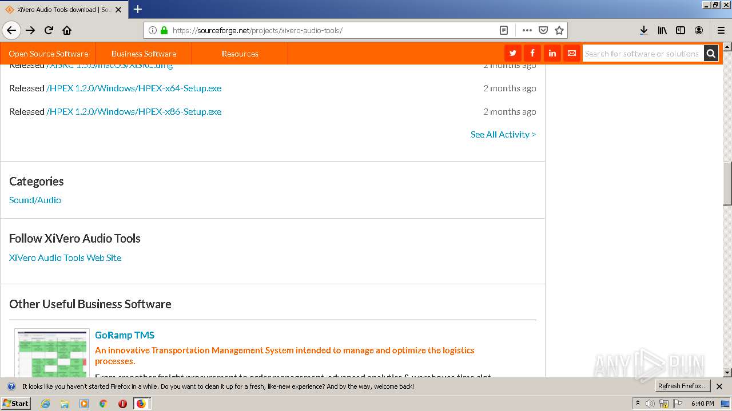Viewport: 732px width, 411px height.
Task: Click See All Activity link
Action: point(503,134)
